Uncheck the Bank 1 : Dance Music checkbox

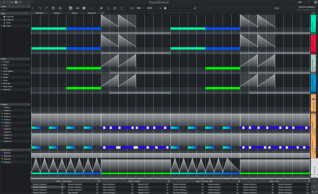pos(99,181)
